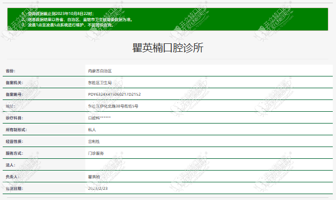Click the 法人 label
Screen dimensions: 336x200
11,165
